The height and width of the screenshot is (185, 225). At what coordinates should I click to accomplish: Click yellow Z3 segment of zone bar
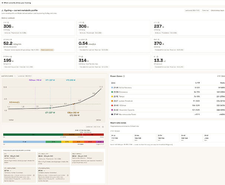tap(67, 142)
